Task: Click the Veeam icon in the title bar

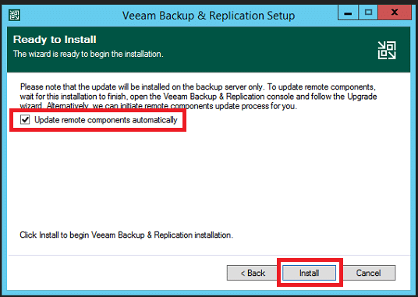Action: click(14, 15)
